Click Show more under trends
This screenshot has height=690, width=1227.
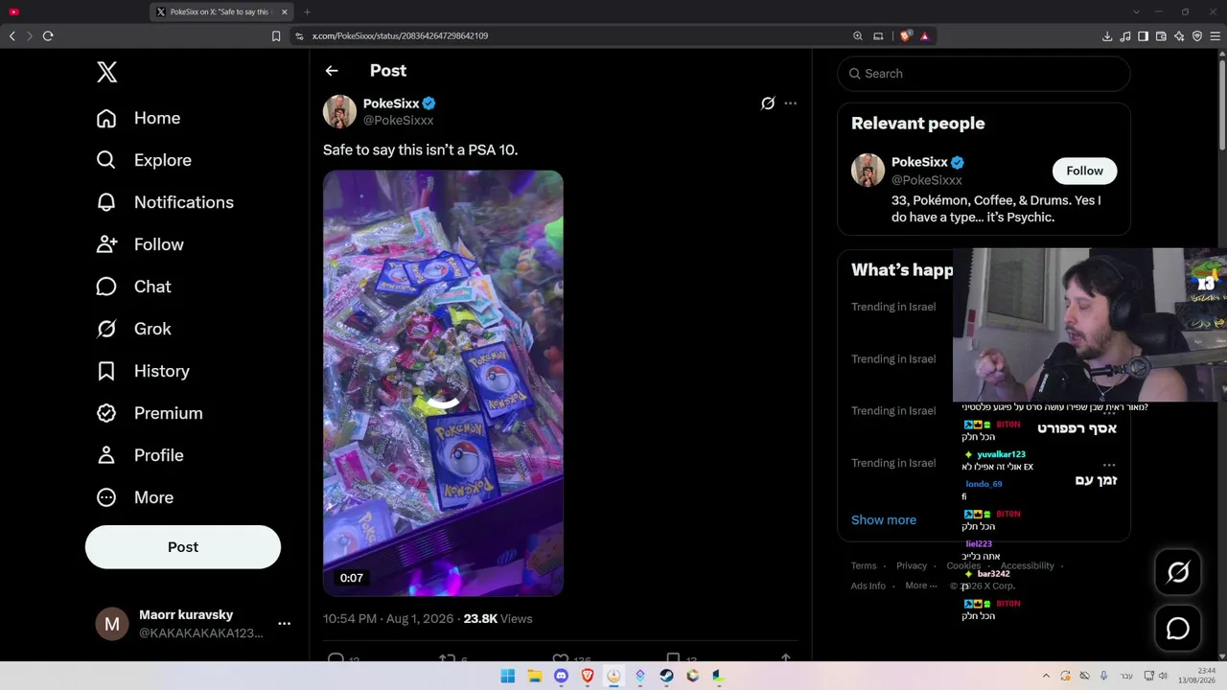coord(884,519)
